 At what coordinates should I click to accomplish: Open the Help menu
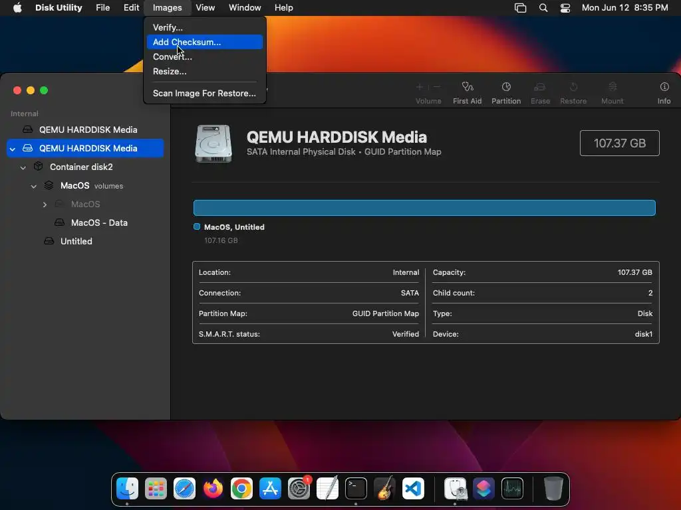pyautogui.click(x=283, y=7)
